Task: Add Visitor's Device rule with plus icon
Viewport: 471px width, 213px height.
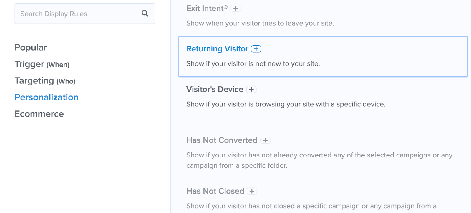Action: tap(251, 89)
